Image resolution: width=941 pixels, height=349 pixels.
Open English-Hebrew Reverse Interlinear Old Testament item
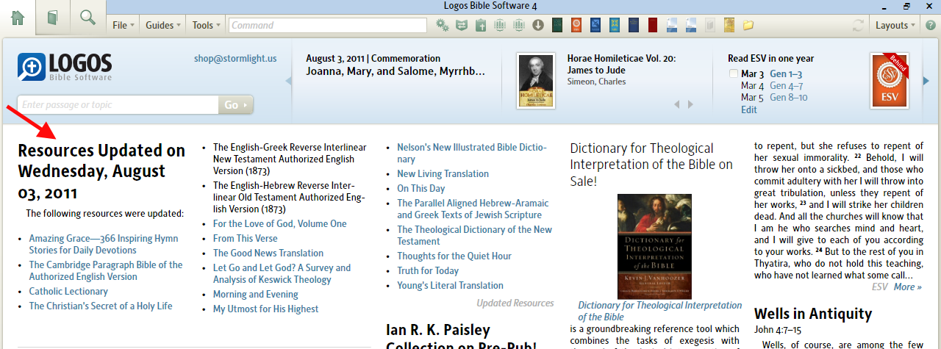pos(289,197)
